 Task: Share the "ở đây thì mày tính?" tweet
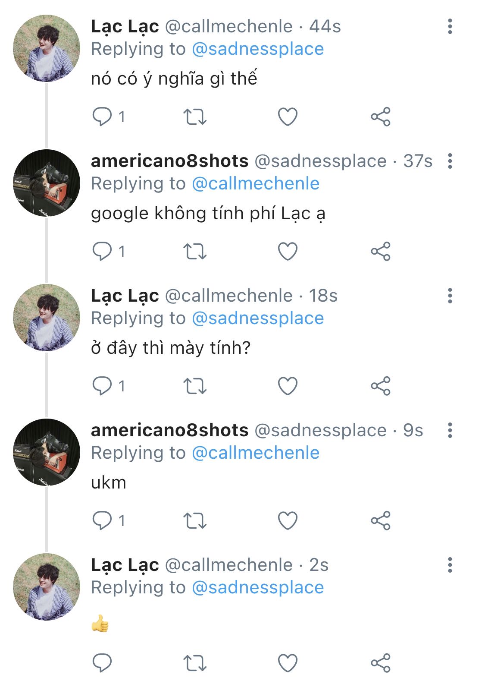coord(380,386)
